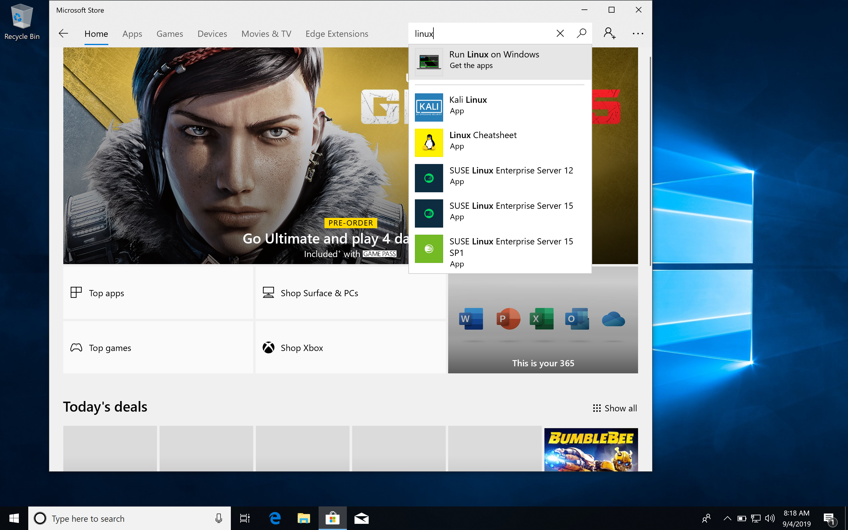Open the sign-in account icon

(x=609, y=34)
